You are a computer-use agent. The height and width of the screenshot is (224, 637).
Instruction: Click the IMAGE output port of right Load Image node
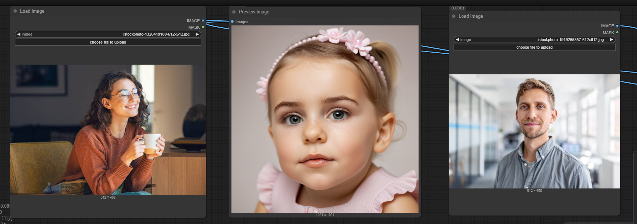tap(617, 26)
